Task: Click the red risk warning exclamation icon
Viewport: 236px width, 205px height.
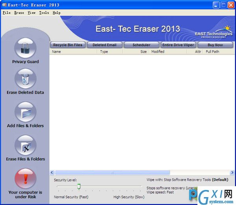Action: 26,179
